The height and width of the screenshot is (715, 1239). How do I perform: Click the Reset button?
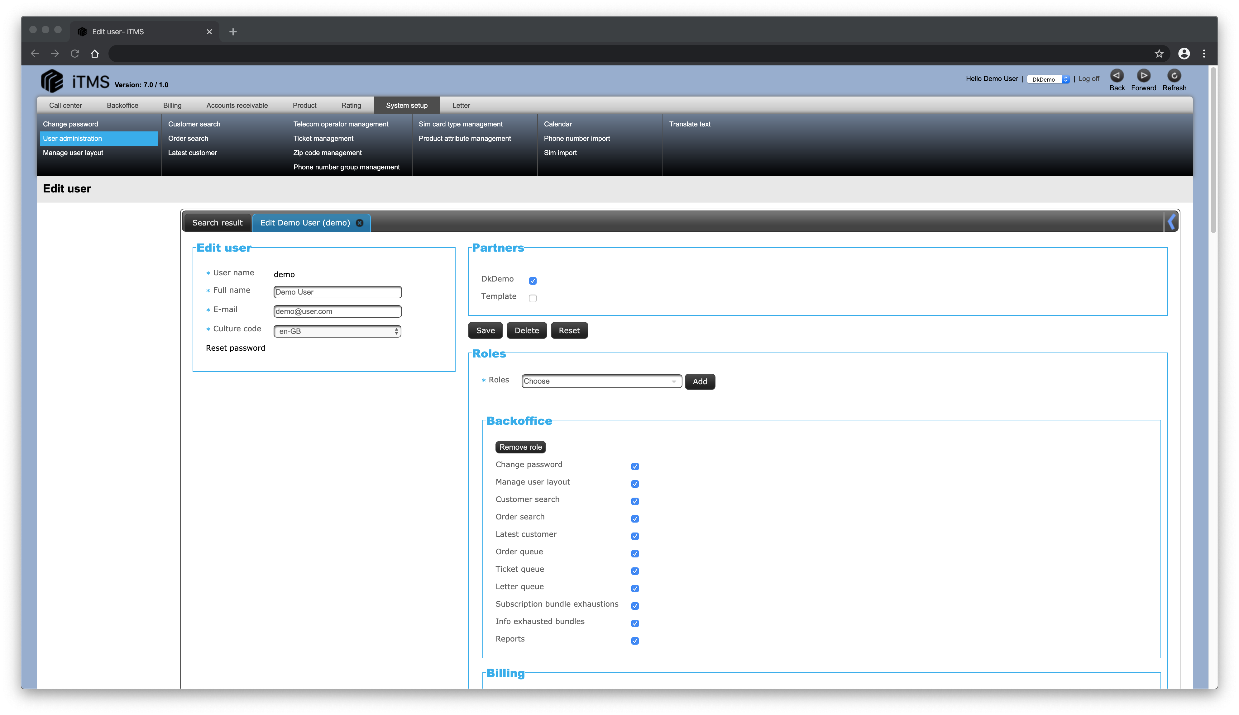(x=569, y=330)
